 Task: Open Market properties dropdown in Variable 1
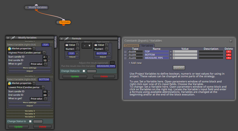[34, 49]
